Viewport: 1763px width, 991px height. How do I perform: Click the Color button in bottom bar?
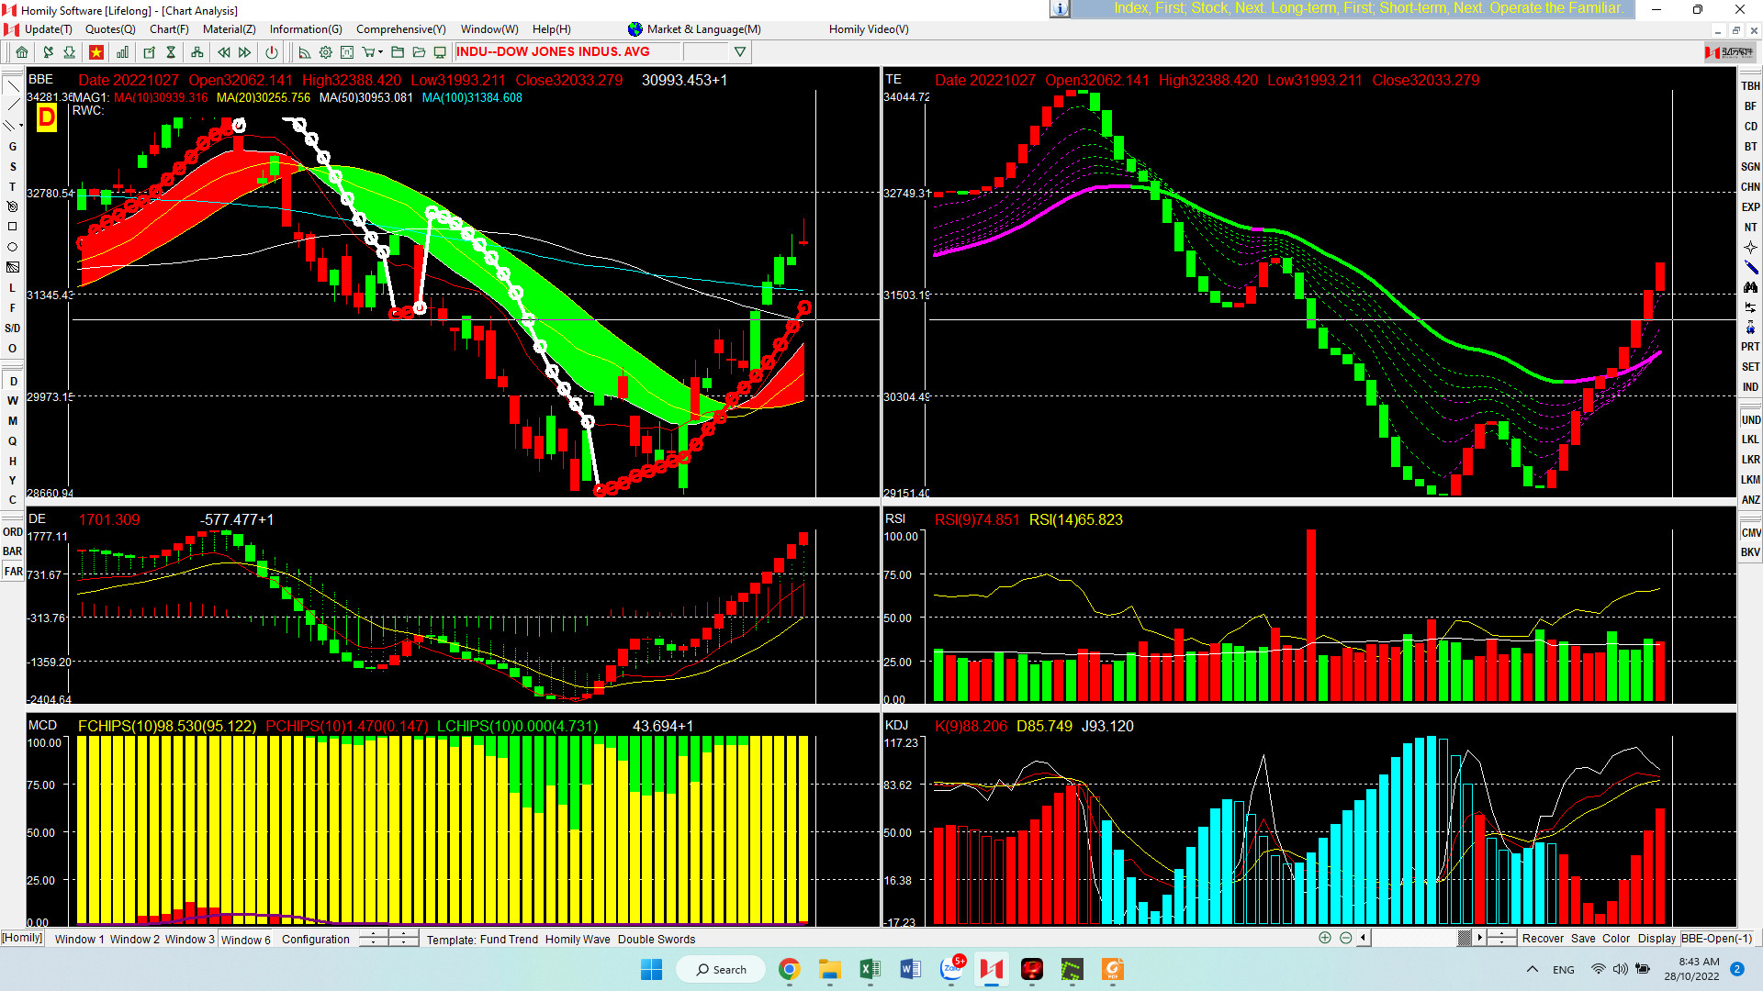click(x=1615, y=938)
